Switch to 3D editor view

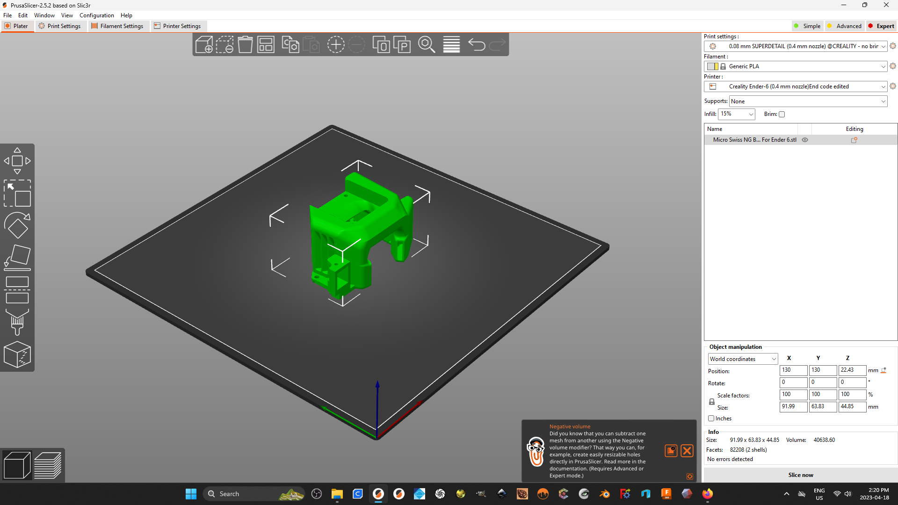tap(17, 465)
